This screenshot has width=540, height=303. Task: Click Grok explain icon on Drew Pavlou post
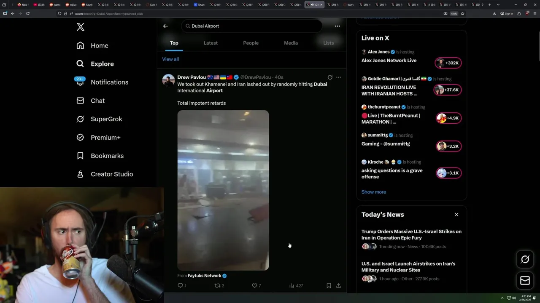pos(330,77)
